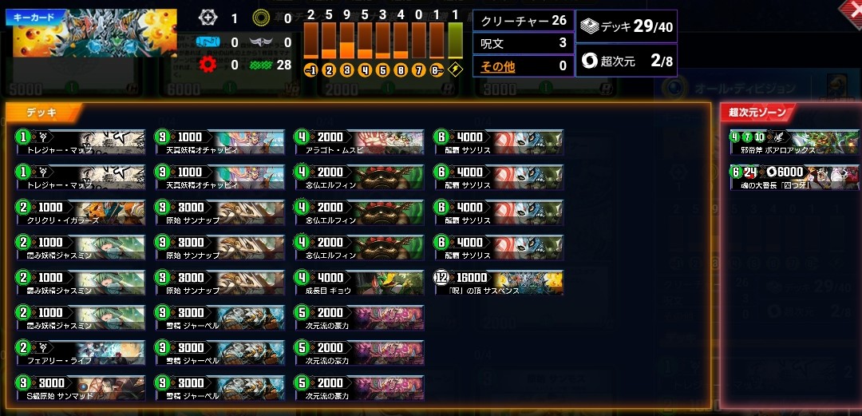Select the 「呪」の頂 サスペンス card entry

(x=499, y=283)
